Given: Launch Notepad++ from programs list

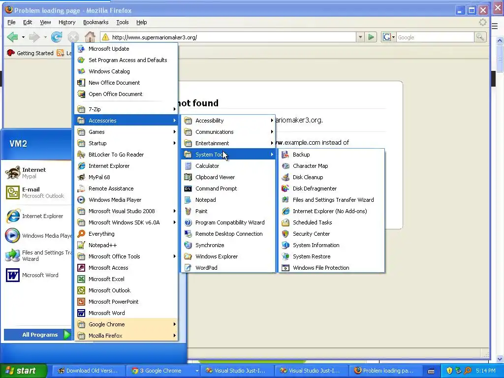Looking at the screenshot, I should pos(126,245).
